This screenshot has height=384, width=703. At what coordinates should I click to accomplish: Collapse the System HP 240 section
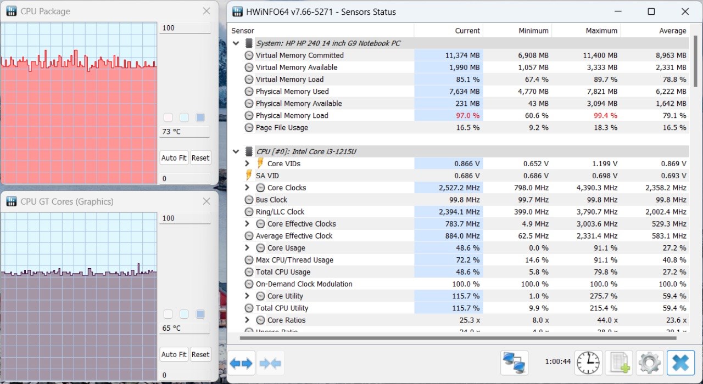[236, 43]
